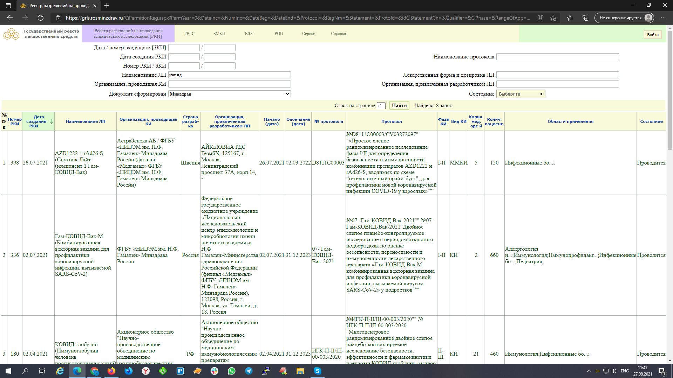
Task: Click the green sort arrow in Дата создания column
Action: point(52,121)
